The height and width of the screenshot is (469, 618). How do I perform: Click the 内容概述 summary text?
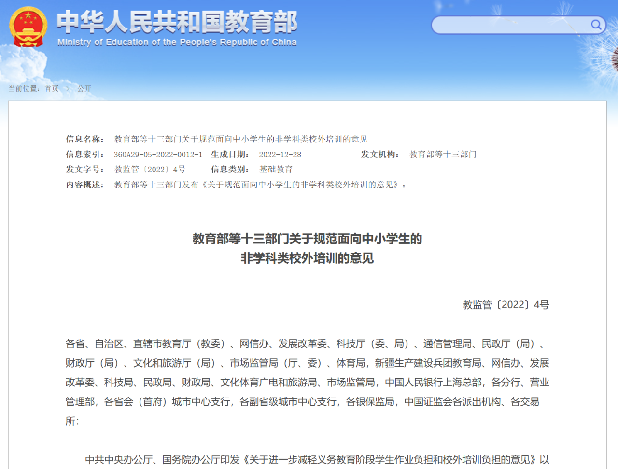click(x=260, y=185)
